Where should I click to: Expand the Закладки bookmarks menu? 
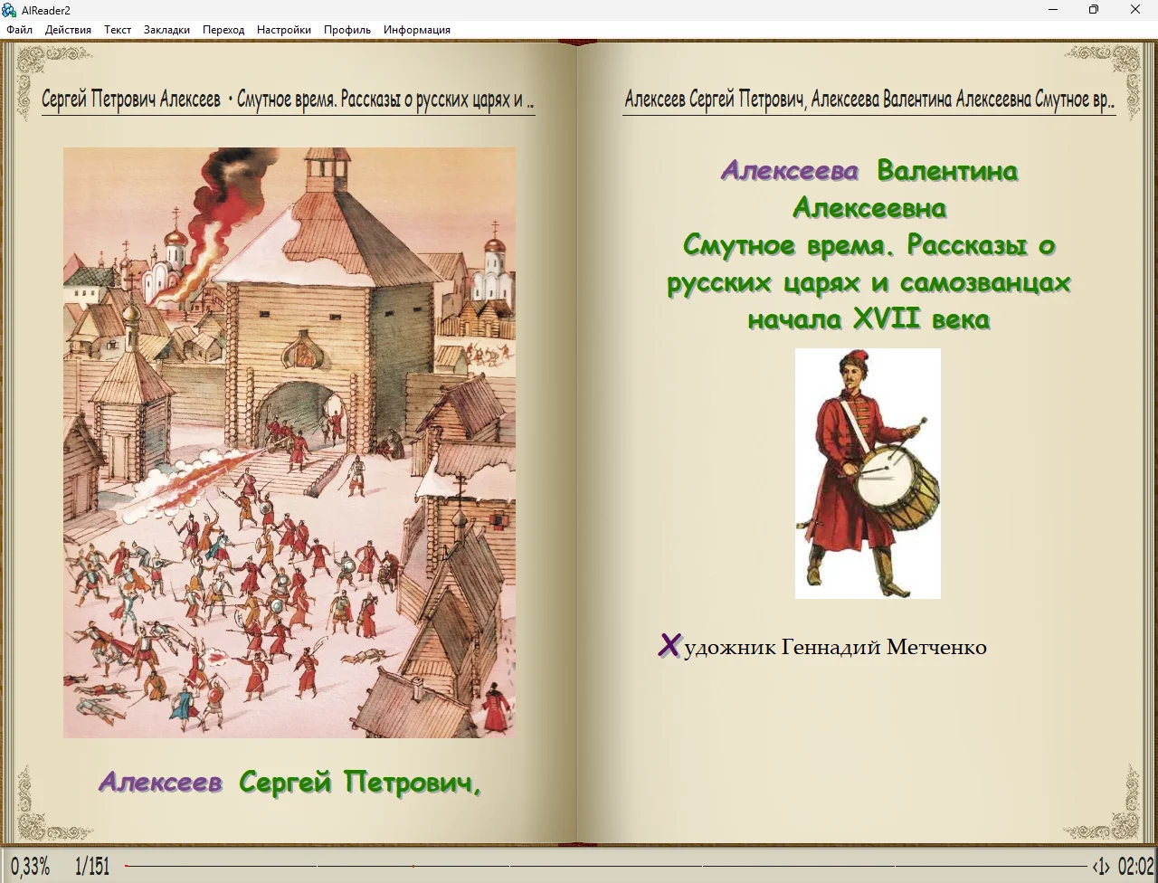tap(166, 30)
